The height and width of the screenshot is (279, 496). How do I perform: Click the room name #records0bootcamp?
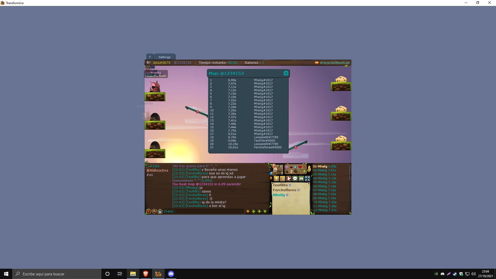pos(335,63)
